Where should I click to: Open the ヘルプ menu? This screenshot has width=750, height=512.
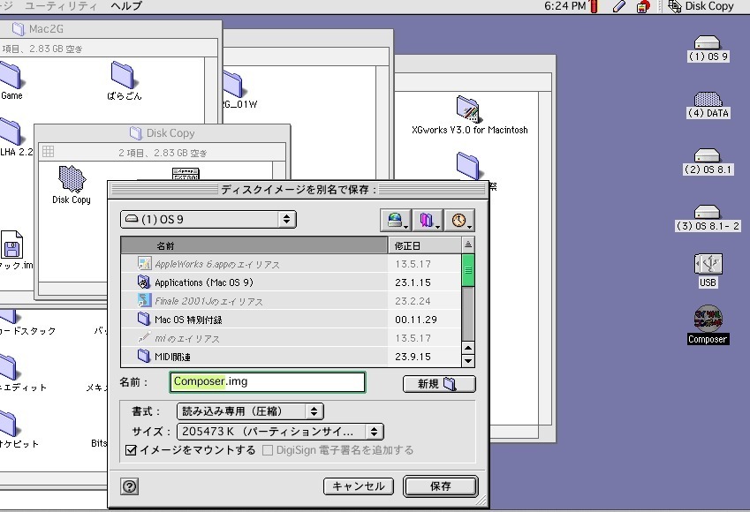126,6
